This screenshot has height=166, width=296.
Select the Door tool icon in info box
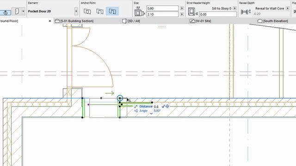[17, 11]
